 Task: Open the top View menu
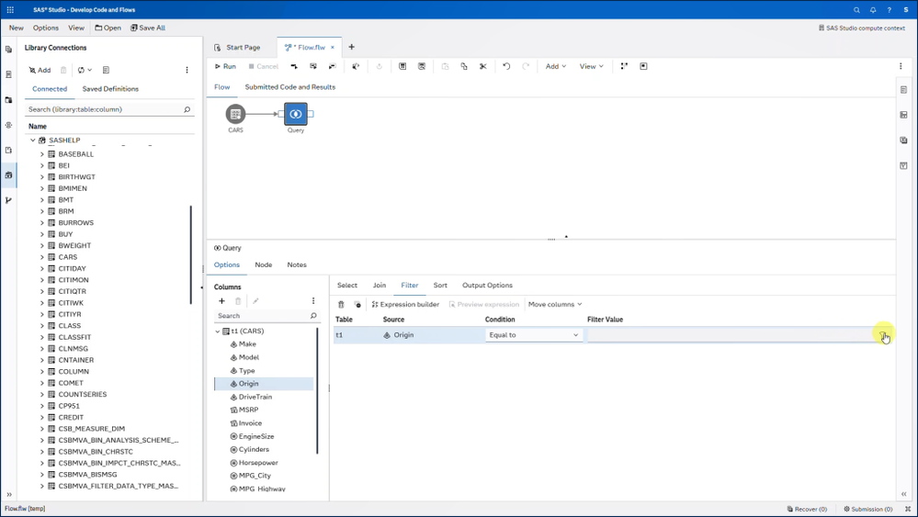pos(76,28)
